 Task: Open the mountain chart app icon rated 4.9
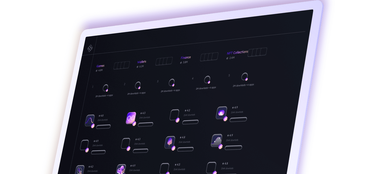pyautogui.click(x=216, y=140)
